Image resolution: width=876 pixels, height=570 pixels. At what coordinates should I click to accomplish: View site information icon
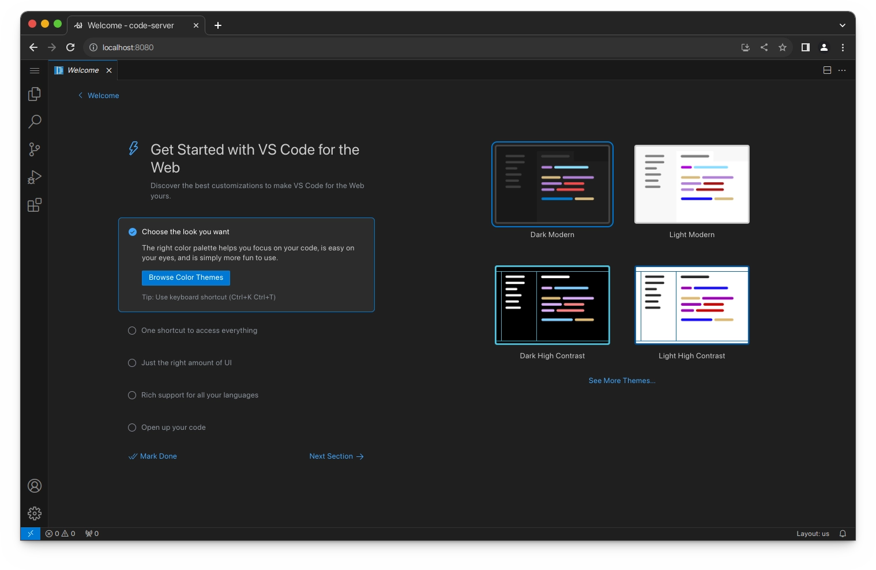(x=93, y=47)
